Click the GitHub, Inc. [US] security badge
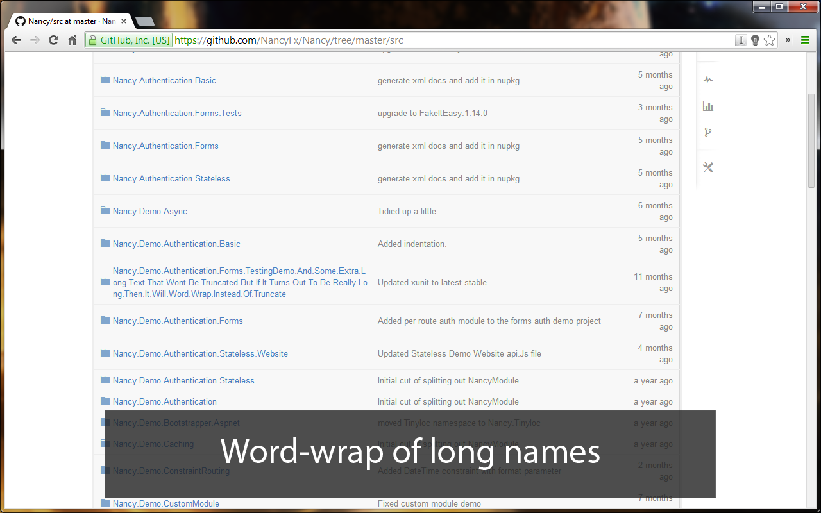The width and height of the screenshot is (821, 513). pyautogui.click(x=129, y=40)
